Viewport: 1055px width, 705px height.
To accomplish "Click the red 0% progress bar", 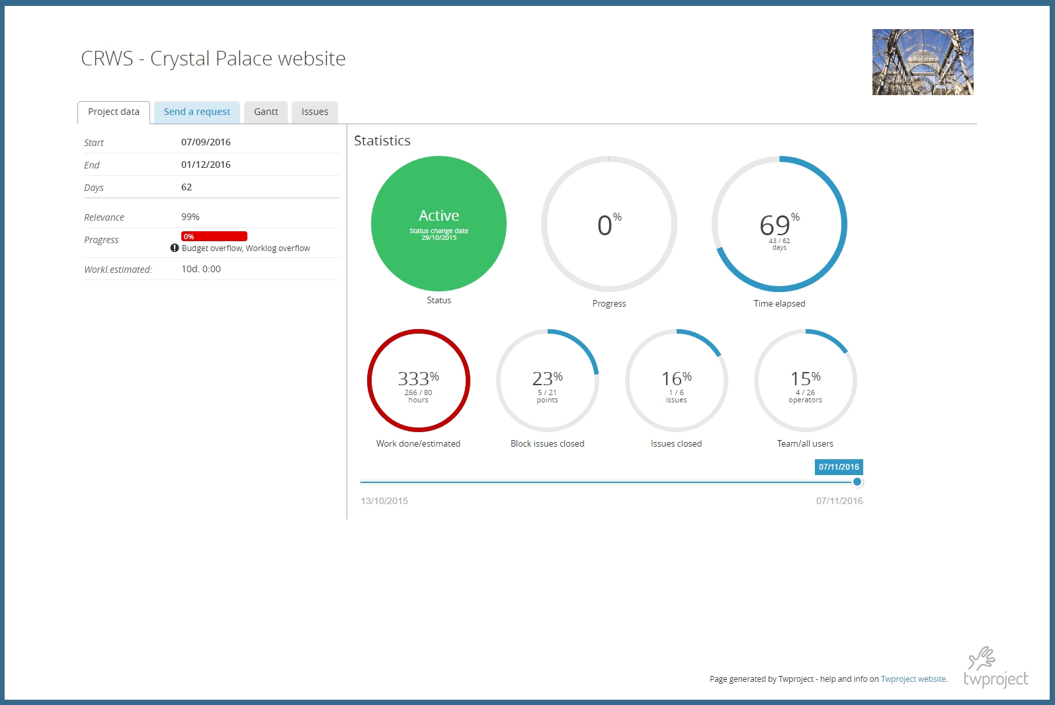I will 214,237.
